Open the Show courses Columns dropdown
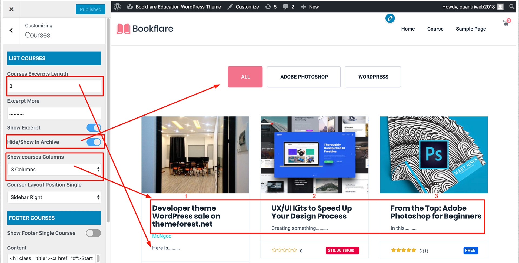The width and height of the screenshot is (519, 263). [54, 169]
